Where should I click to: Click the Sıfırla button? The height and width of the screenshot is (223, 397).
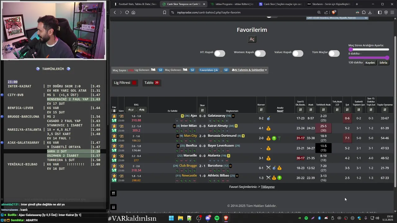(383, 63)
